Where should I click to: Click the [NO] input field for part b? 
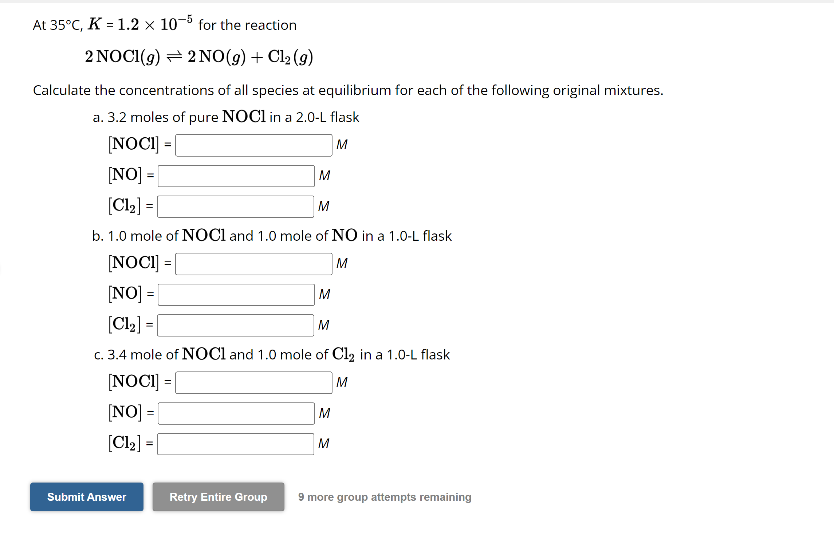tap(236, 295)
